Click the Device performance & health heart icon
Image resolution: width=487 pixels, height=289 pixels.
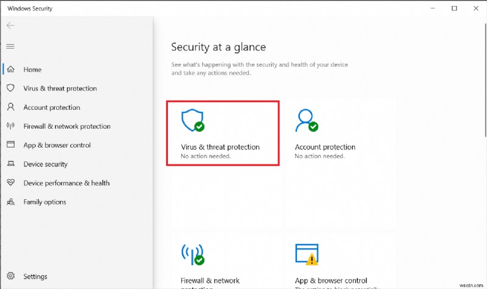(x=10, y=183)
